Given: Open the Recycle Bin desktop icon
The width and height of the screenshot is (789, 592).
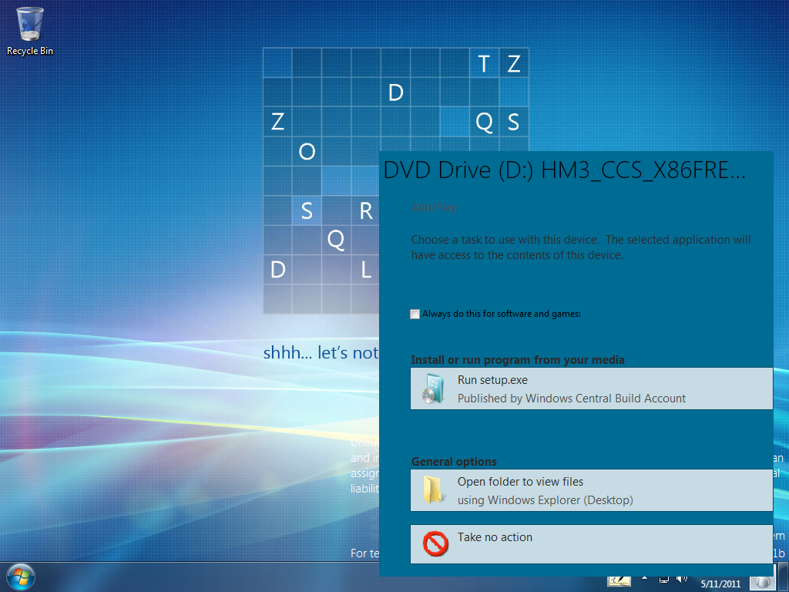Looking at the screenshot, I should click(30, 31).
